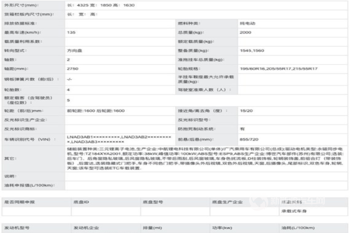Select the 承载式车身 cell

pyautogui.click(x=294, y=211)
